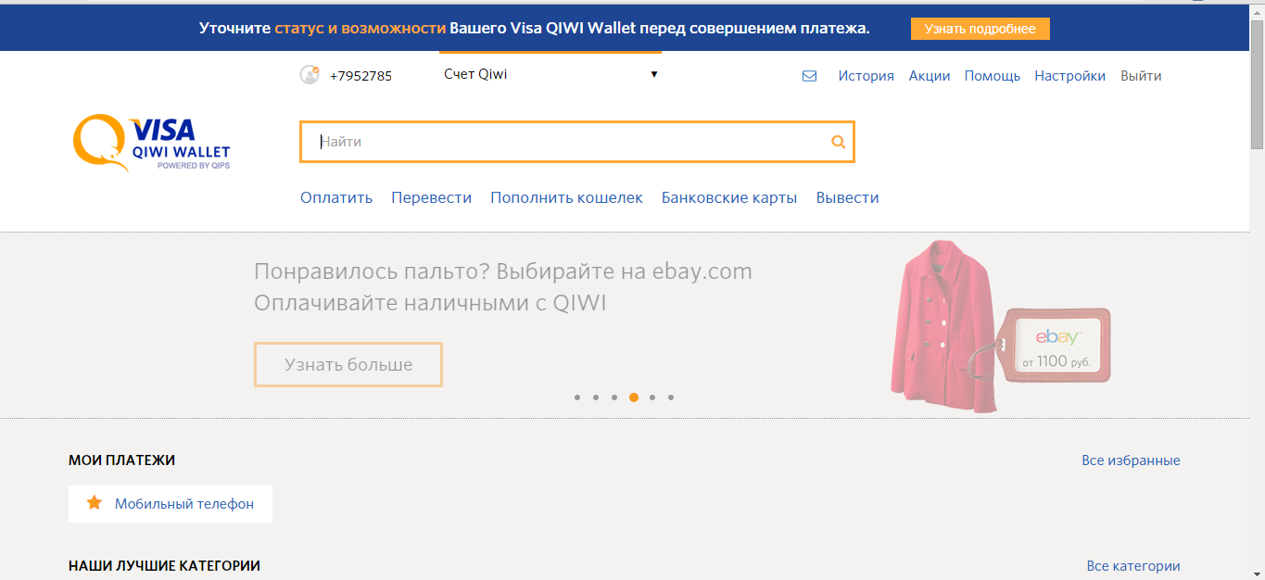Viewport: 1265px width, 580px height.
Task: Click the Узнать подробнее orange button
Action: [980, 29]
